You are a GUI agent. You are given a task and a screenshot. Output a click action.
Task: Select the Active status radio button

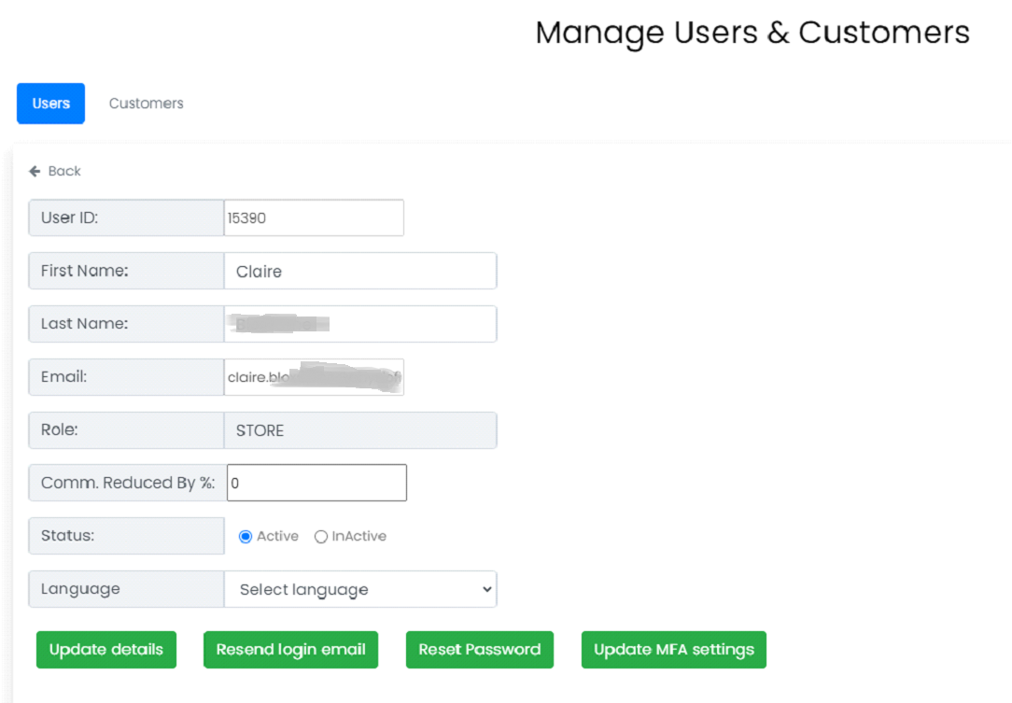[x=246, y=537]
